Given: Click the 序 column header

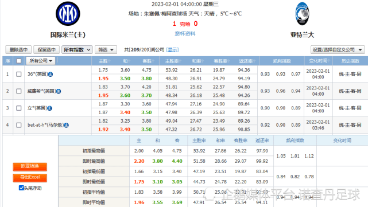Looking at the screenshot, I should (7, 61).
